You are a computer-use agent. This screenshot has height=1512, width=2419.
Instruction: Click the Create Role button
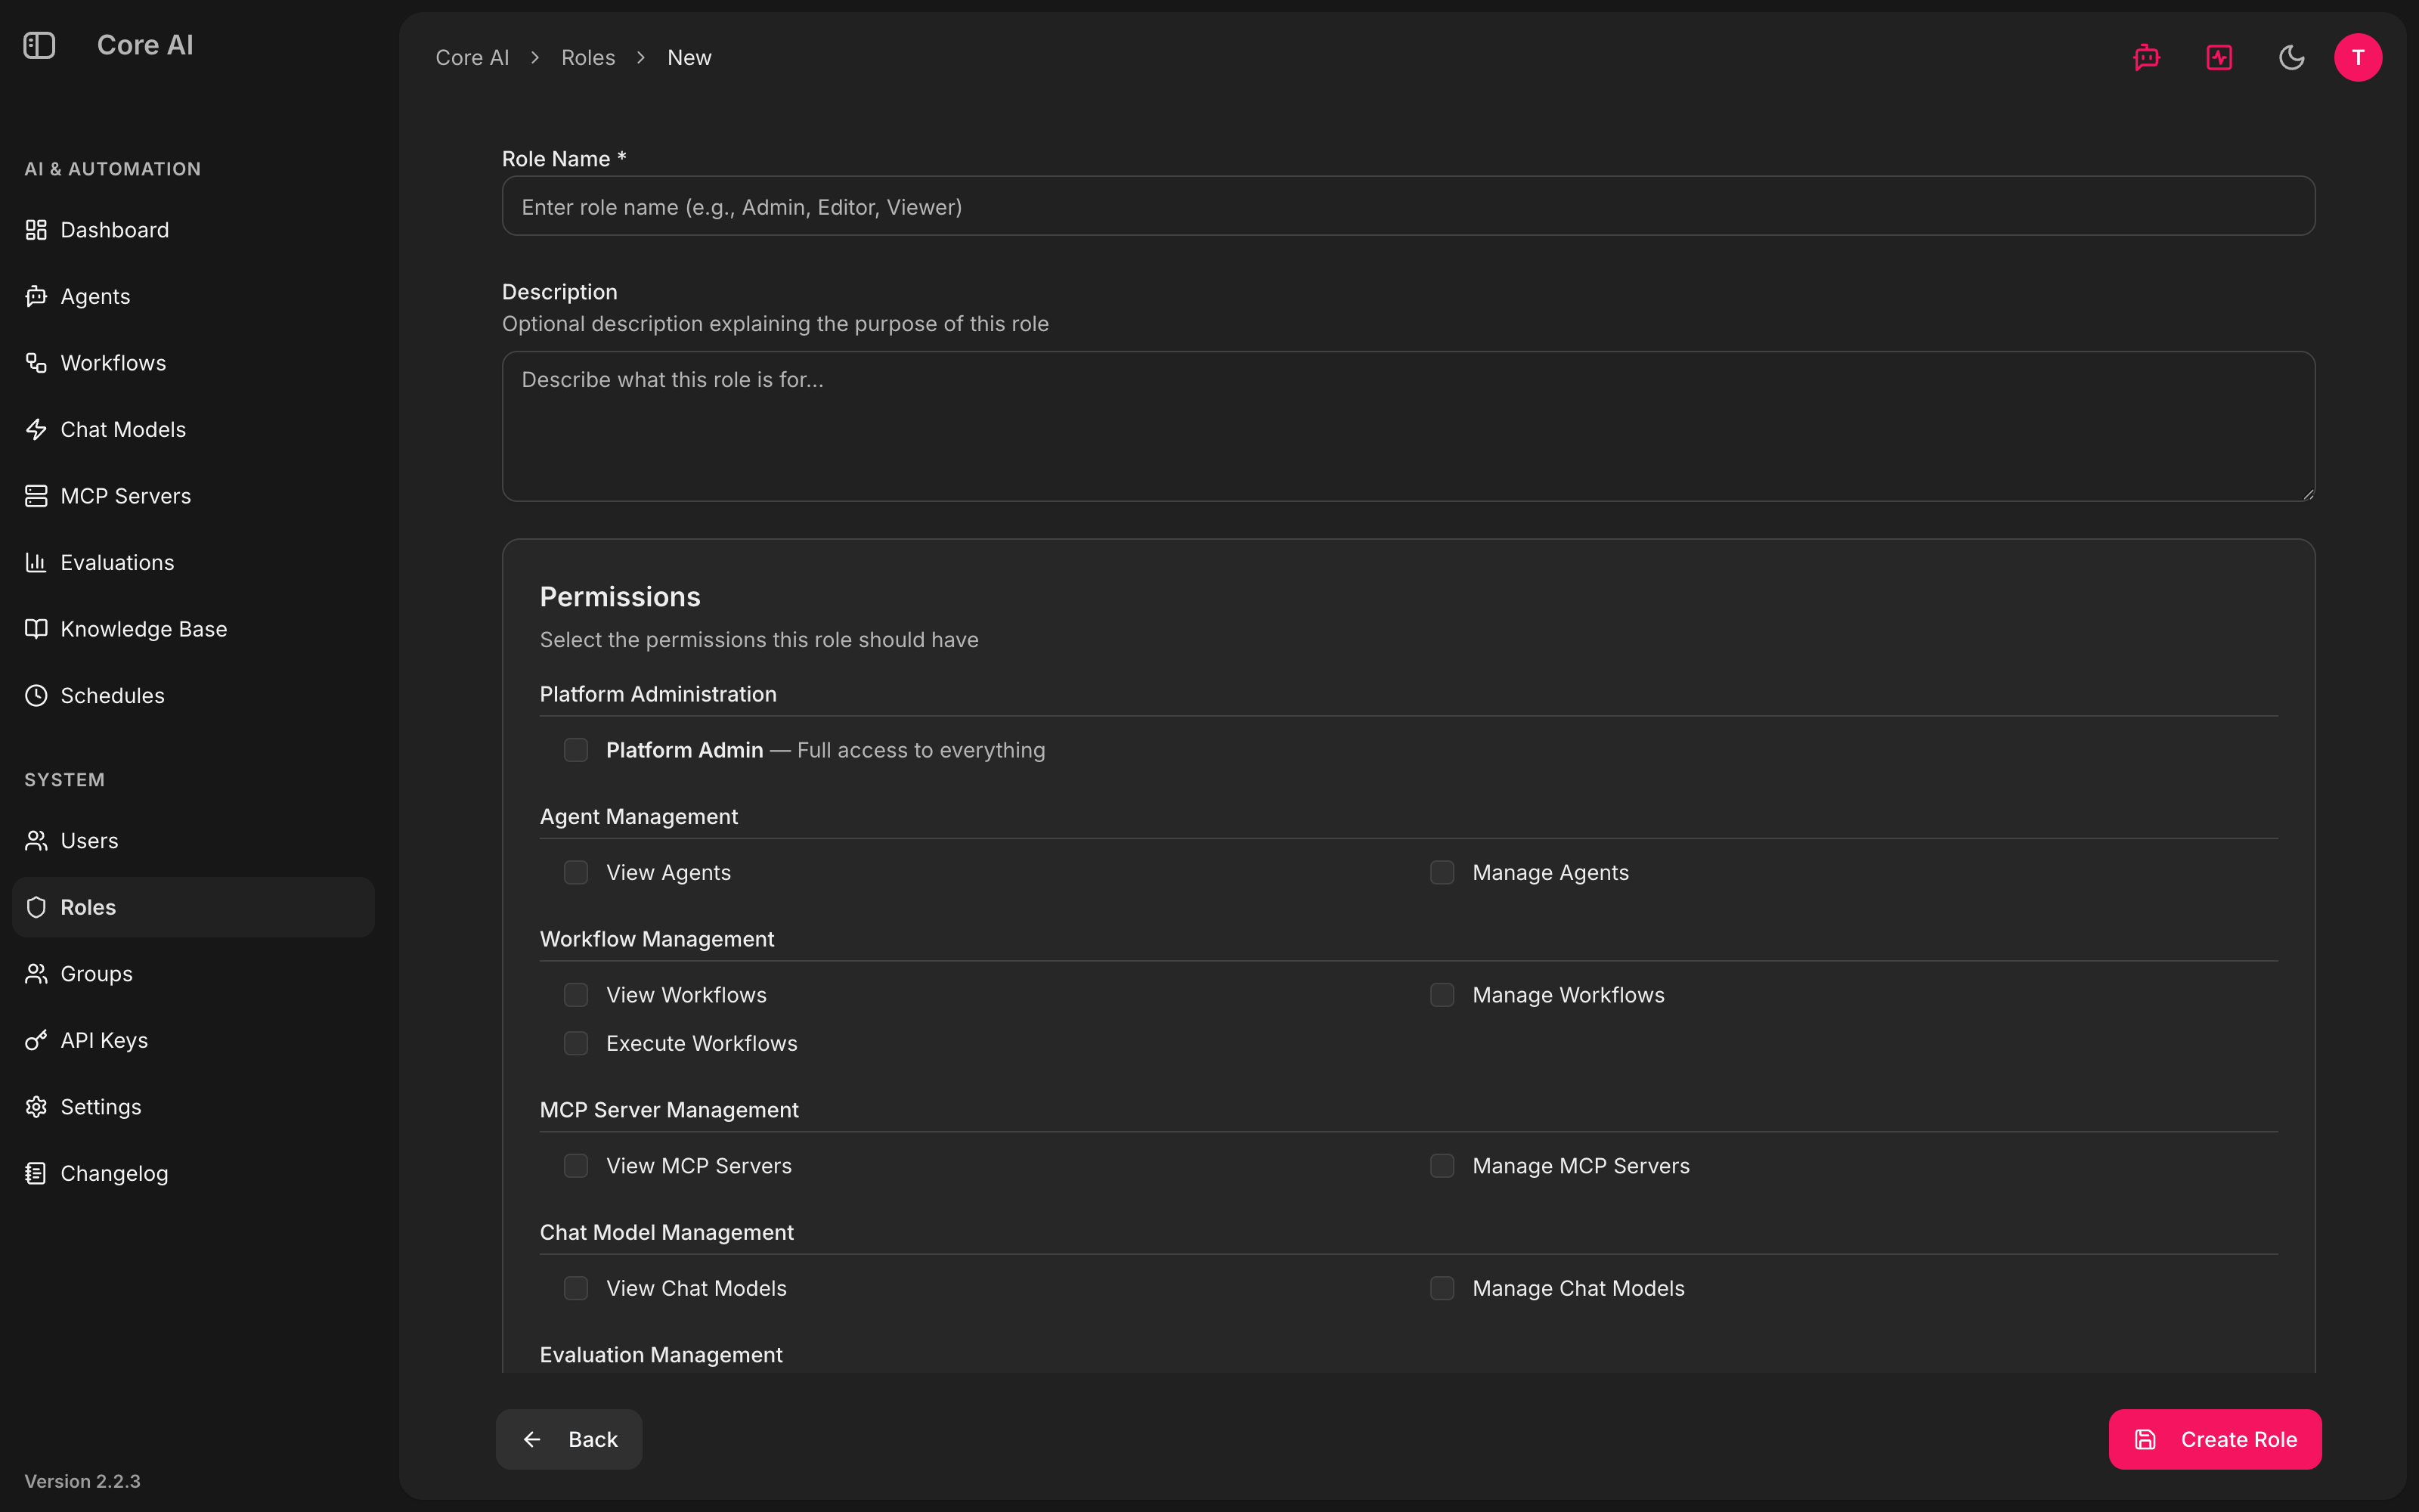(2215, 1439)
